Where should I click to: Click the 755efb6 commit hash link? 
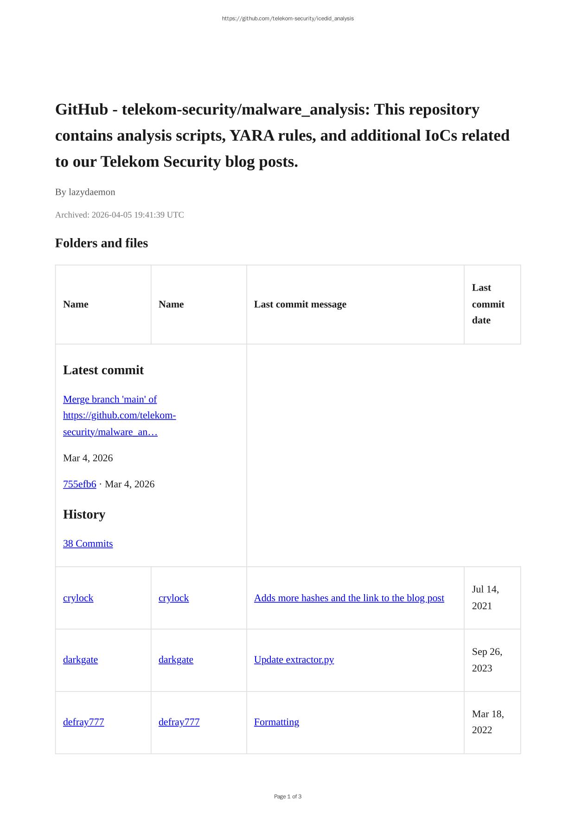[x=80, y=484]
